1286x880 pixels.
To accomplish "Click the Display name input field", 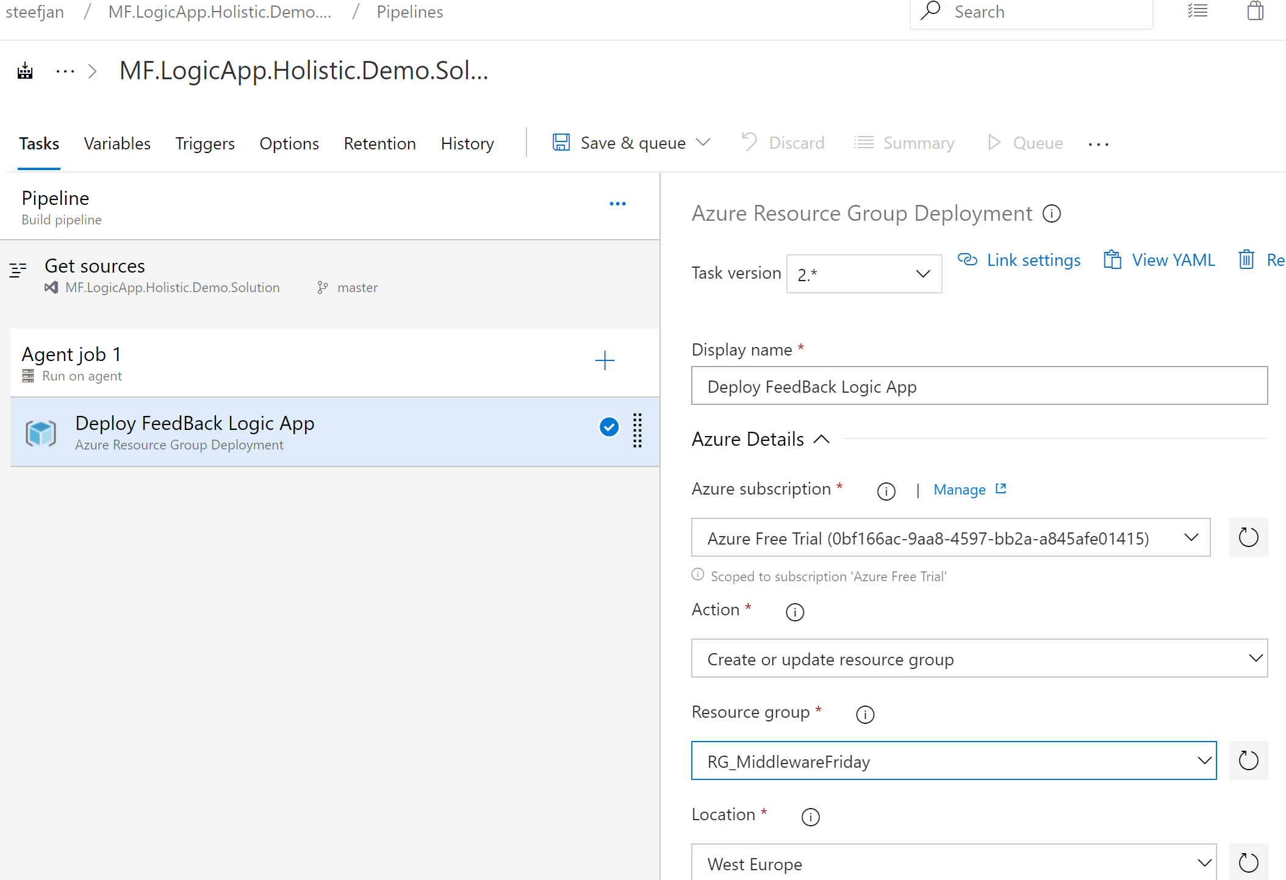I will (x=979, y=386).
